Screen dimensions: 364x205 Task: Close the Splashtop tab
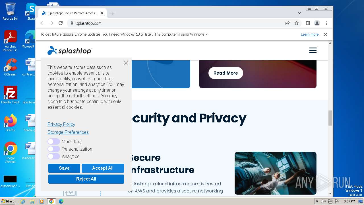click(102, 13)
